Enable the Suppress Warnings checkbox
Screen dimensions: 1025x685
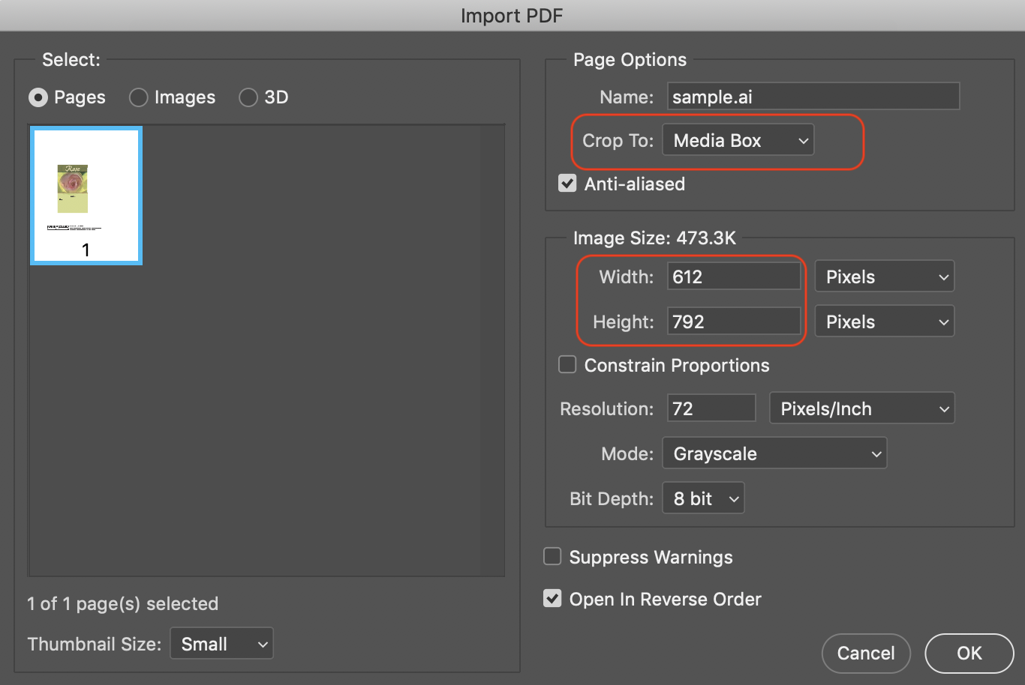click(552, 556)
